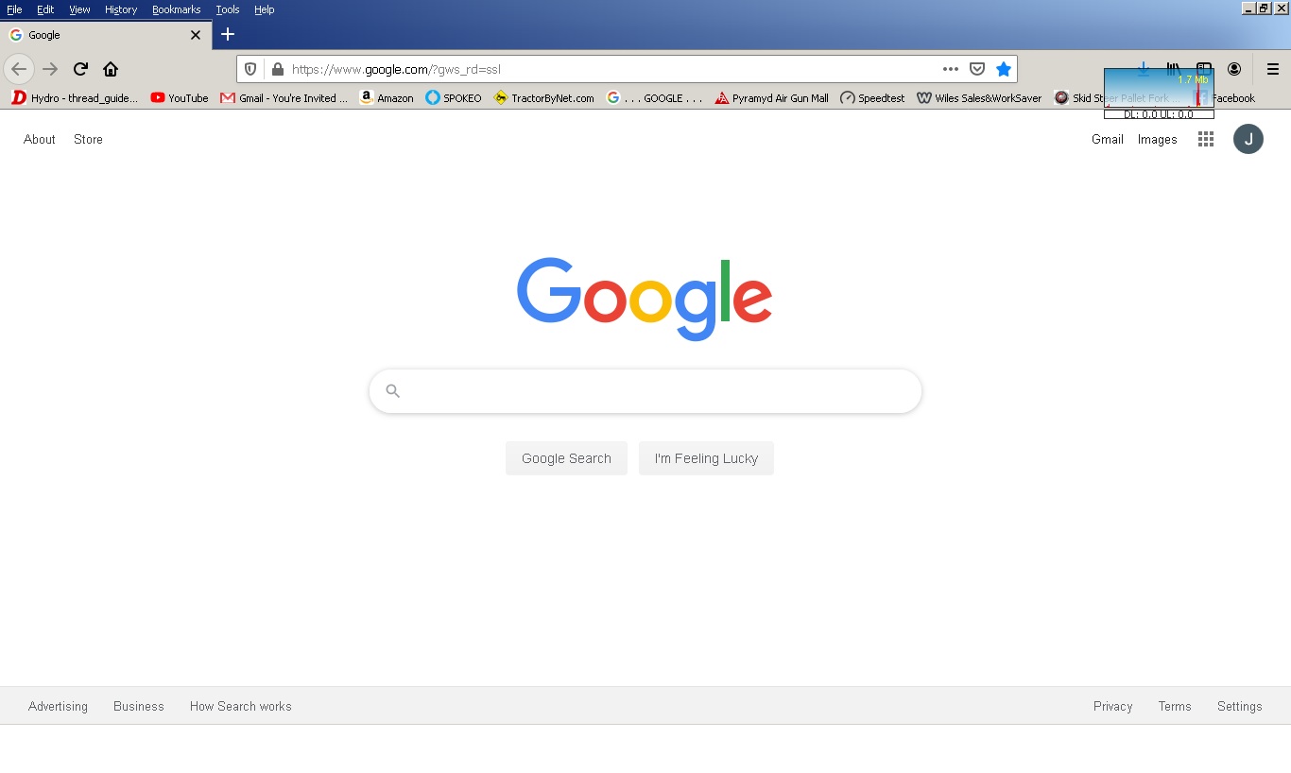The image size is (1291, 773).
Task: Click the search magnifier icon
Action: (x=393, y=391)
